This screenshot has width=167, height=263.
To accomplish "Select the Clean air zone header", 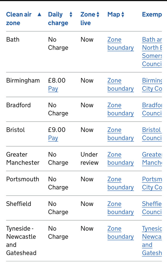I will click(19, 19).
